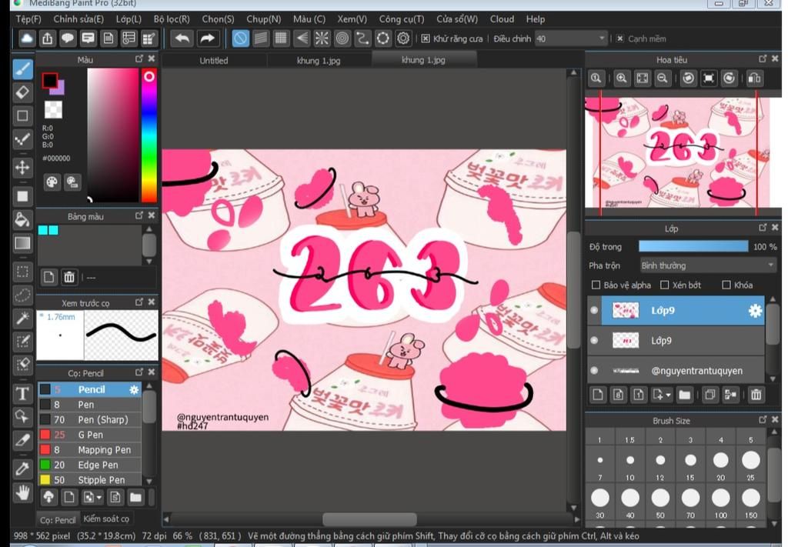Image resolution: width=788 pixels, height=547 pixels.
Task: Select the Eraser tool
Action: point(22,92)
